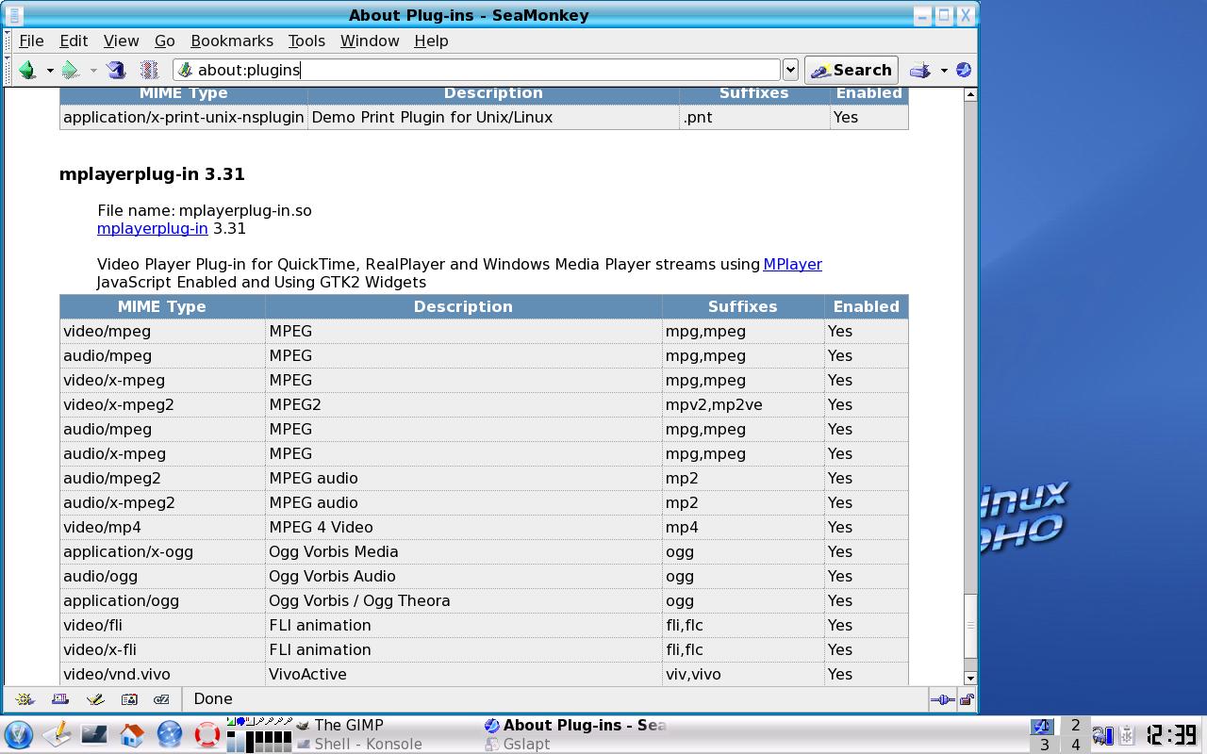
Task: Click the panel clock showing 12:39
Action: pyautogui.click(x=1170, y=734)
